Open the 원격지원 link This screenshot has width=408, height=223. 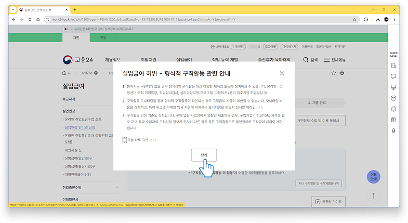pos(340,47)
